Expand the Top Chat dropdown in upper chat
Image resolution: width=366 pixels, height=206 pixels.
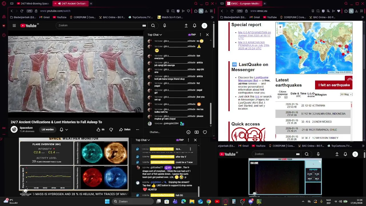[x=155, y=35]
